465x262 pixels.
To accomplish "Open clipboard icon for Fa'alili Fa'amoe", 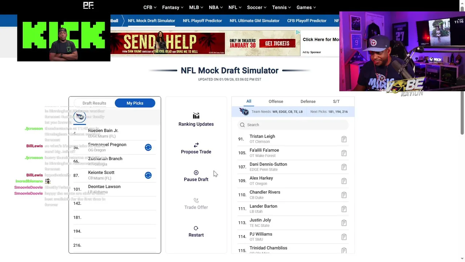I will [x=344, y=153].
